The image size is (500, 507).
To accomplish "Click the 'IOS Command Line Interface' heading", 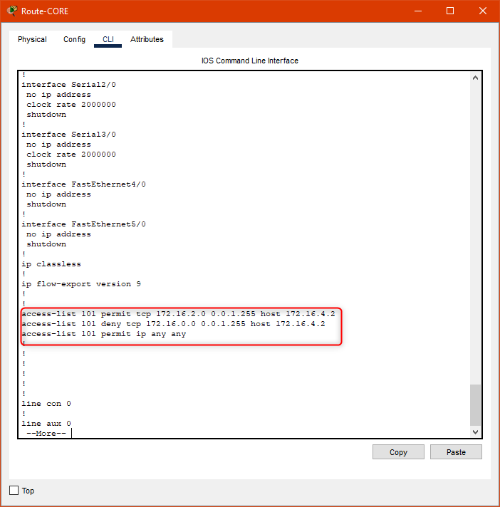I will [x=250, y=61].
